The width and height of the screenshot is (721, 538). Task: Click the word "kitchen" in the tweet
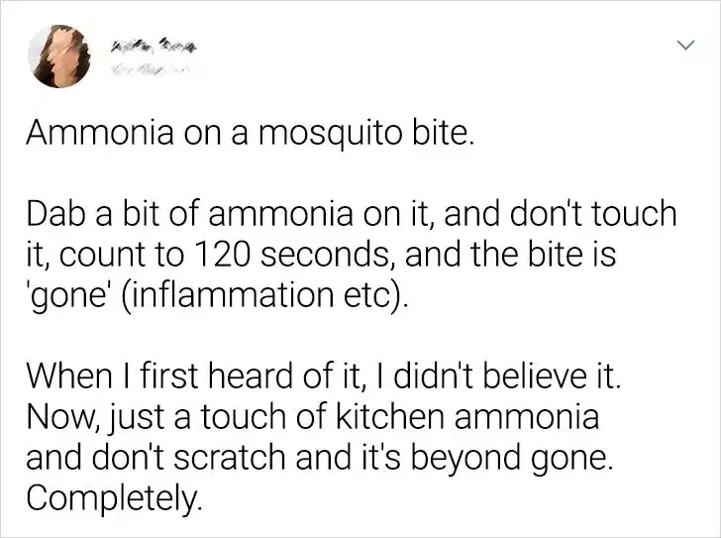(x=390, y=416)
